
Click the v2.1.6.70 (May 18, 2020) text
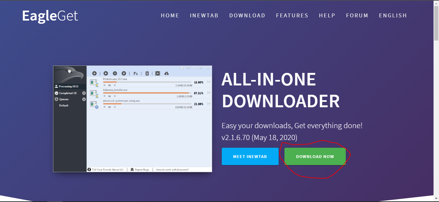point(259,137)
